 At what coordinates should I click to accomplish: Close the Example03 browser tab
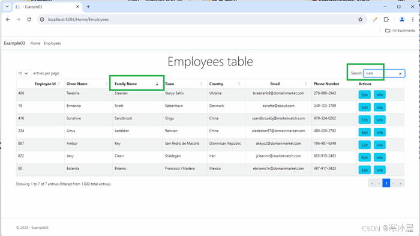[77, 7]
